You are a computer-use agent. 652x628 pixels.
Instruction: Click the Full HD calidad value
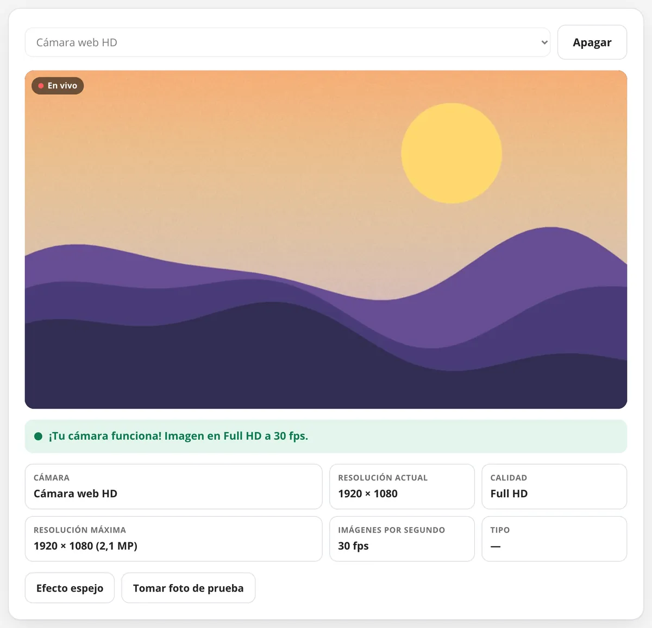coord(509,493)
